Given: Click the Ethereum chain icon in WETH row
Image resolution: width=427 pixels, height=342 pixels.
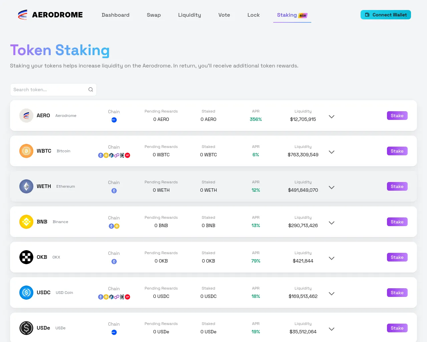Looking at the screenshot, I should coord(114,191).
